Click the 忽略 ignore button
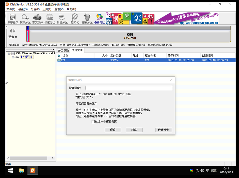This screenshot has height=178, width=239. click(134, 130)
